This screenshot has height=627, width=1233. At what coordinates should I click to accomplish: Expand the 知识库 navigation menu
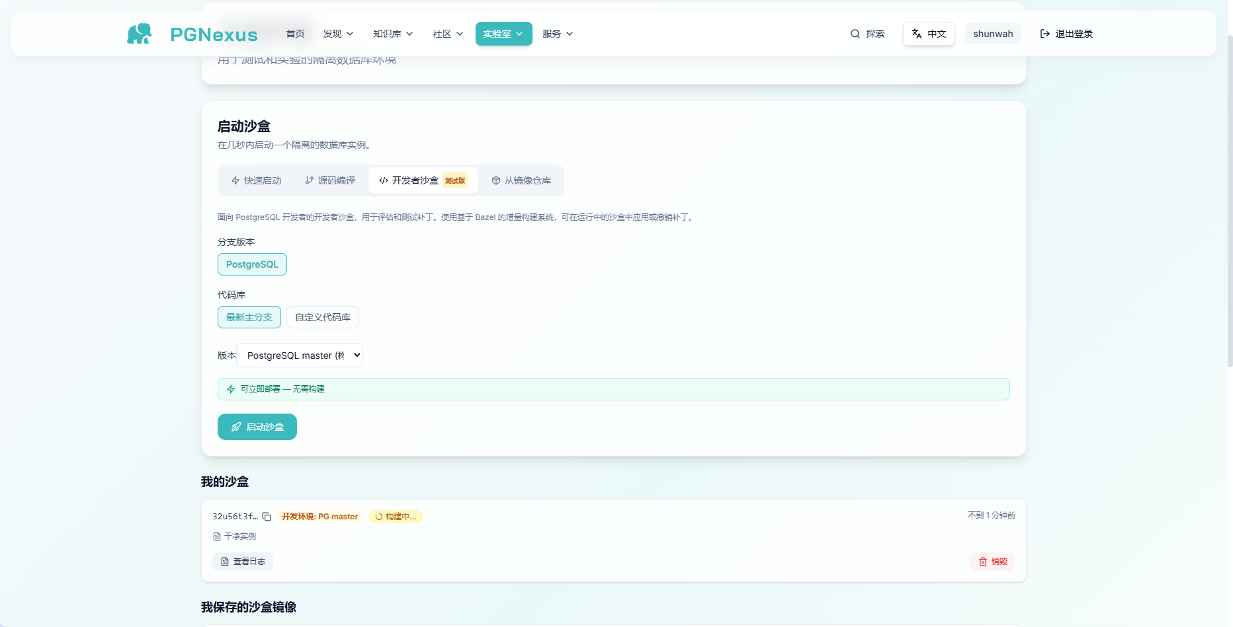(393, 34)
